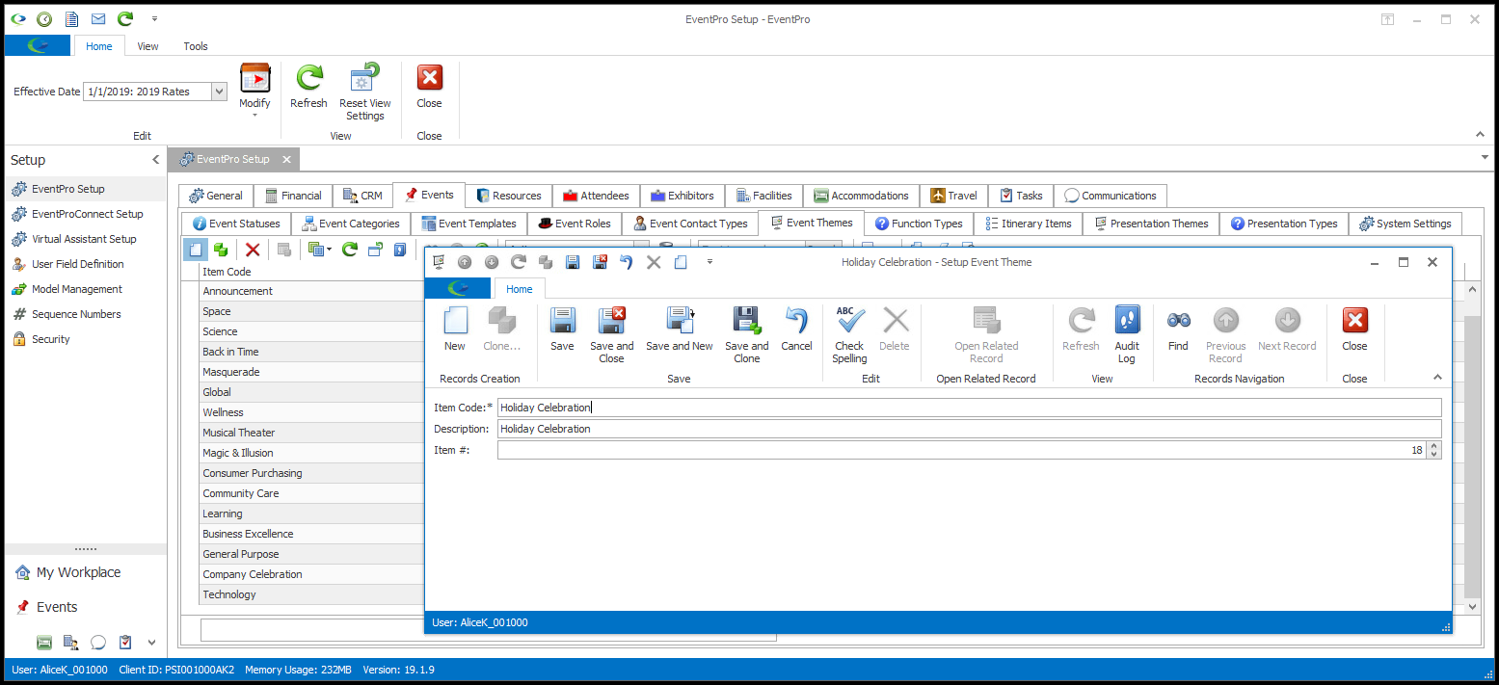Increase the Item # value with up arrow

pos(1434,445)
